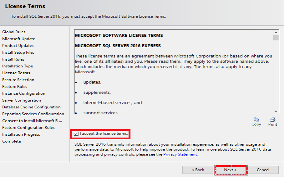Screen dimensions: 284x177
Task: Open Database Engine Configuration step
Action: (31, 107)
